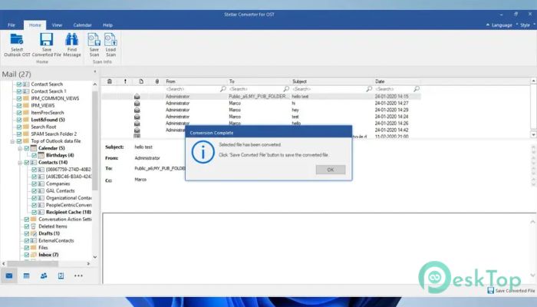Uncheck Top of Outlook data file checkbox

coord(19,140)
